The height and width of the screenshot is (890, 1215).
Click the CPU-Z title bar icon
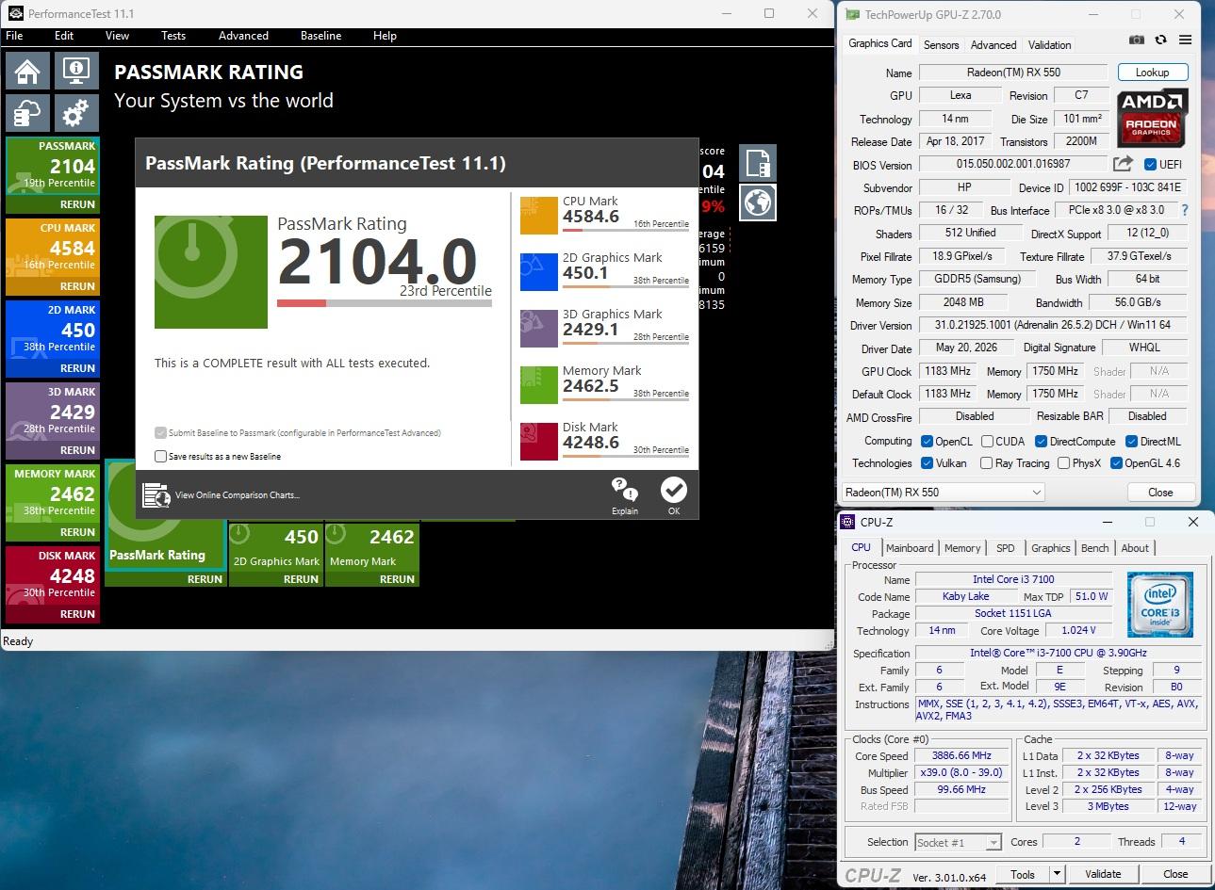847,522
